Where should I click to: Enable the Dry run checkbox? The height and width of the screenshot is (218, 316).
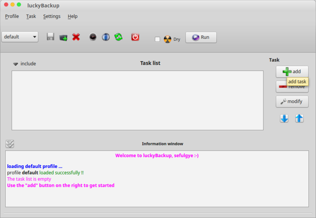157,39
